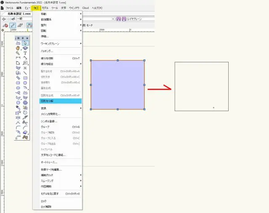Select the scissors Trim tool
Viewport: 269px width, 213px height.
[x=26, y=122]
